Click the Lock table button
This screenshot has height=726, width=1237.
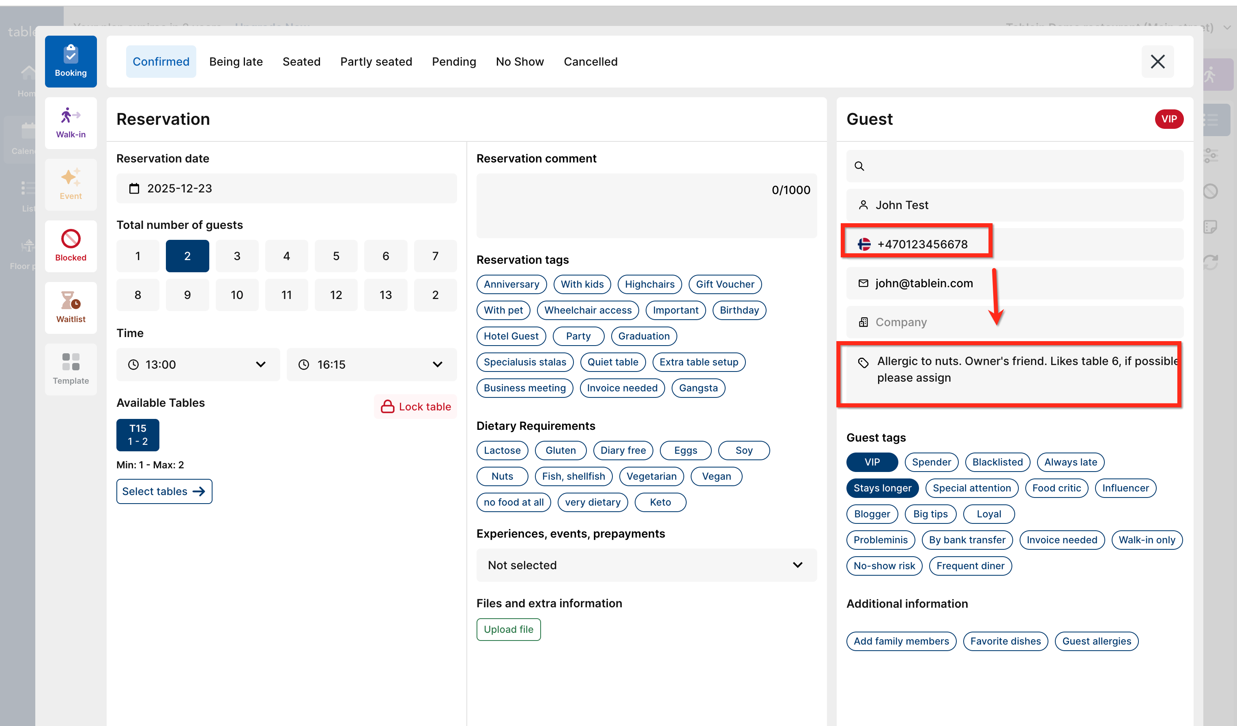415,407
